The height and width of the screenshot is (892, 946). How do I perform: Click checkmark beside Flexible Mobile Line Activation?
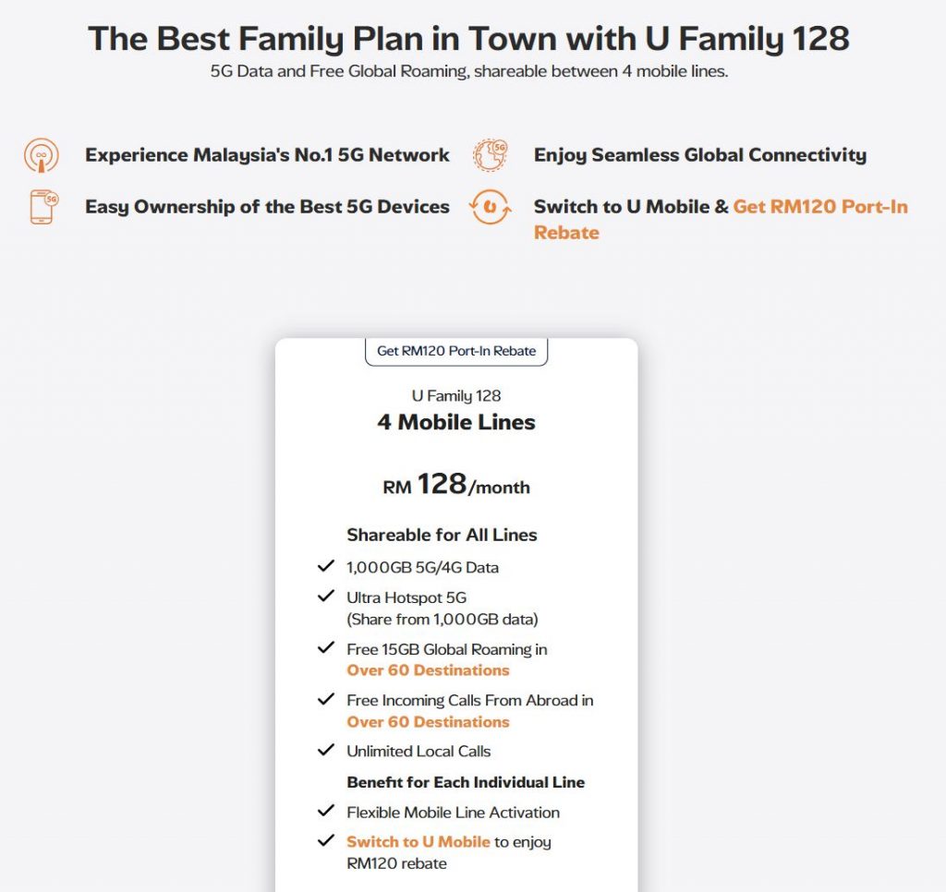325,811
